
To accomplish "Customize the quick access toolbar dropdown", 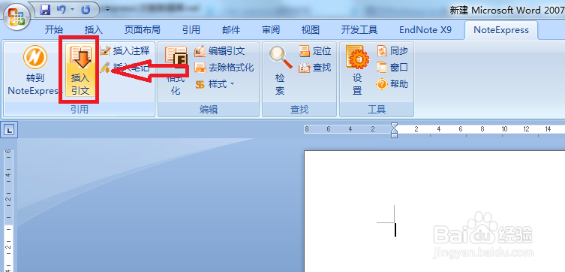I will click(107, 10).
